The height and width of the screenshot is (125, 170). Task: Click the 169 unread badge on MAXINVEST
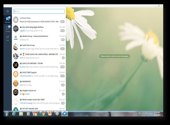(x=63, y=85)
